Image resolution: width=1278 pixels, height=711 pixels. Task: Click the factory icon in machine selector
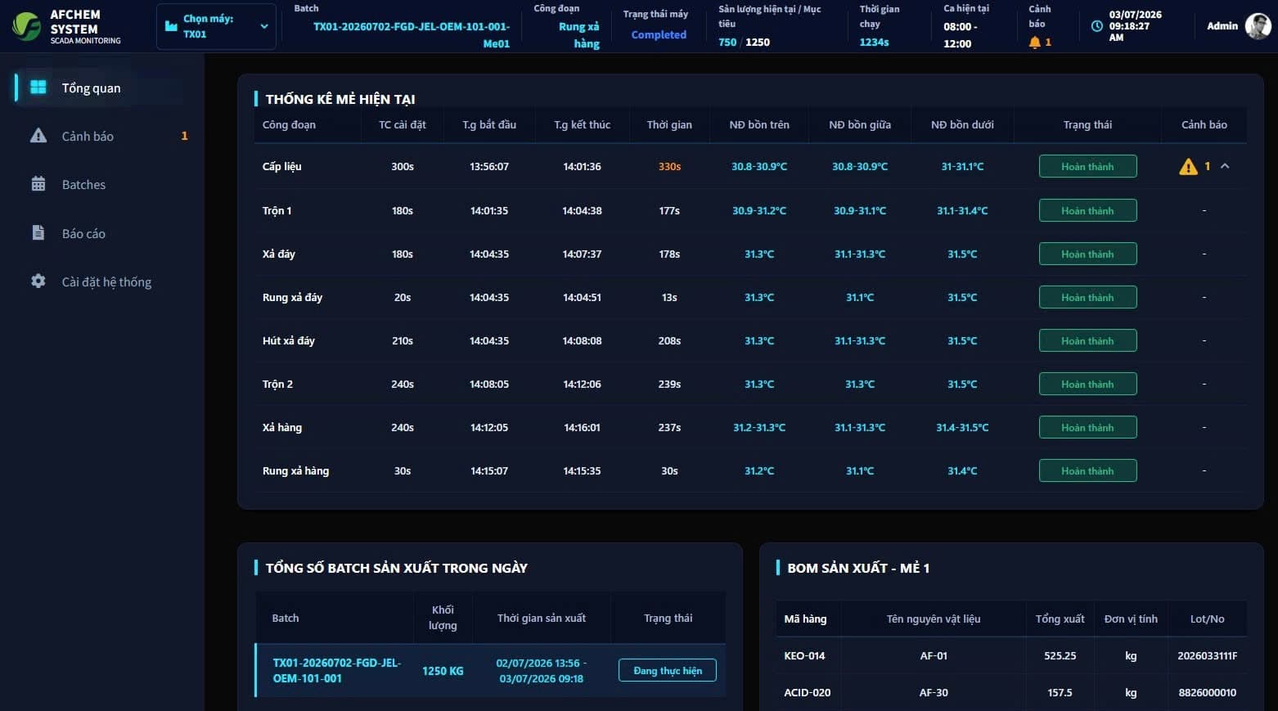171,26
